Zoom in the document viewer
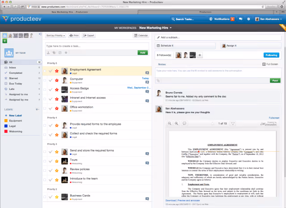Viewport: 286px width, 208px height. (x=177, y=123)
